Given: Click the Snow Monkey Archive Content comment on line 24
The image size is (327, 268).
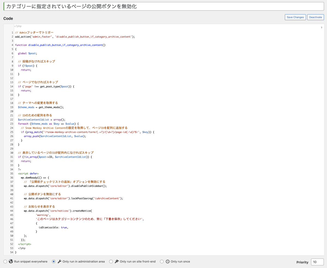Looking at the screenshot, I should click(74, 128).
